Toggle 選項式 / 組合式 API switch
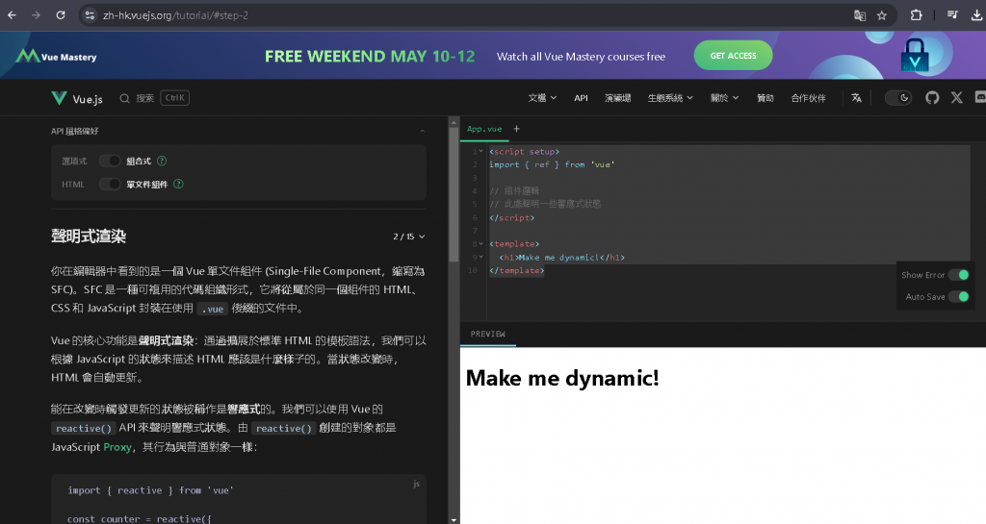The image size is (986, 524). [x=110, y=161]
